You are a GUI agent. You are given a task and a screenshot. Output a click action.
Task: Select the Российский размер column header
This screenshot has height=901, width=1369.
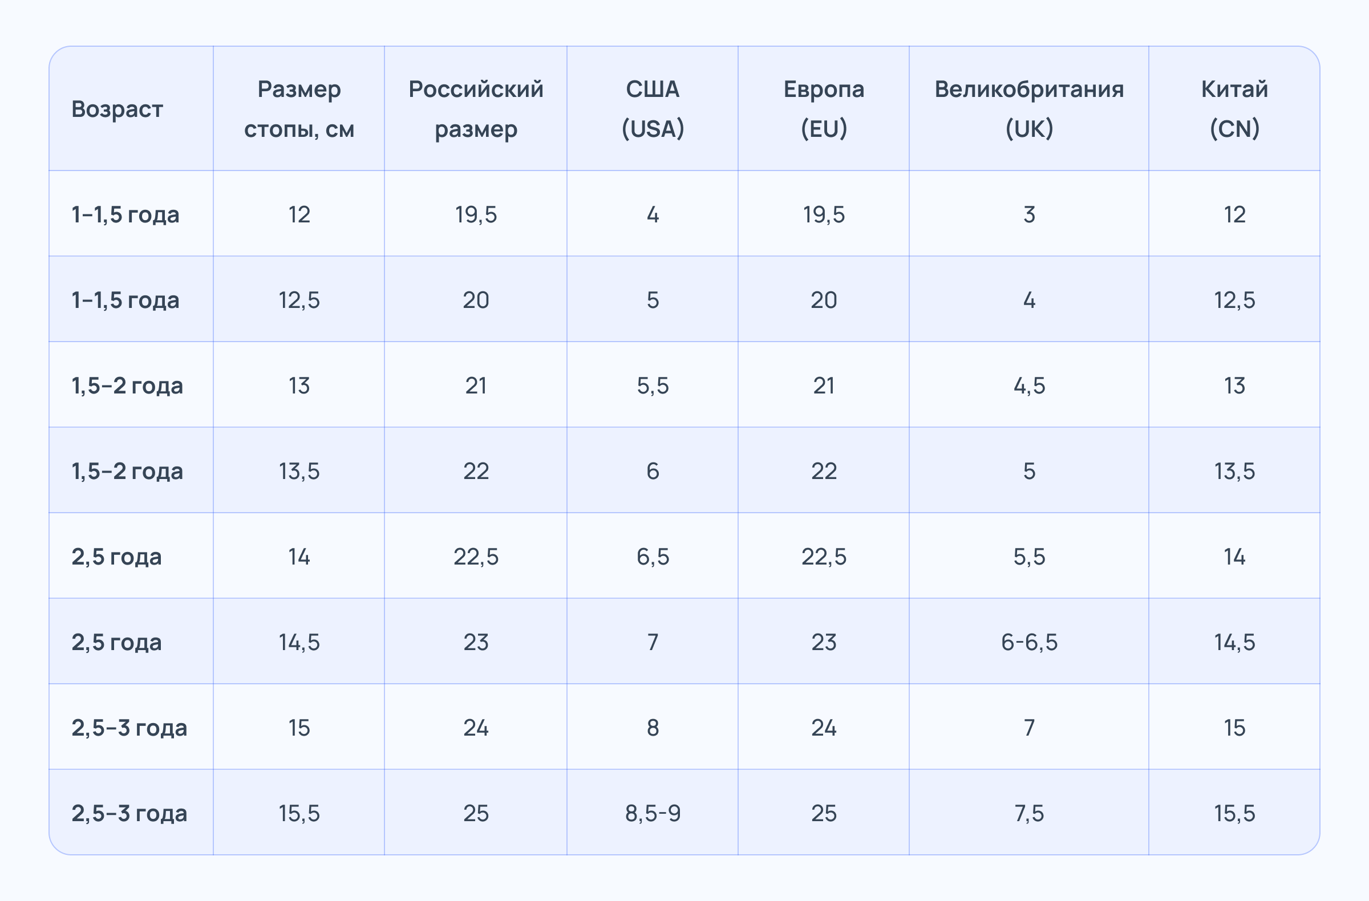point(476,109)
